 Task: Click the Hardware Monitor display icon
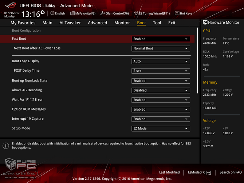pyautogui.click(x=205, y=23)
